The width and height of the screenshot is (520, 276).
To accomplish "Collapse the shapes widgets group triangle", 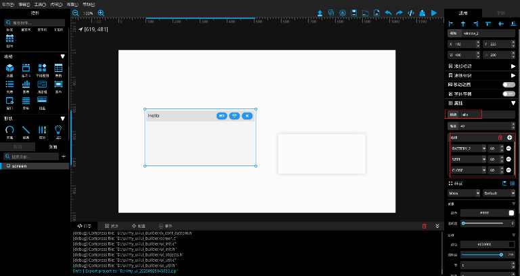I will click(x=62, y=119).
